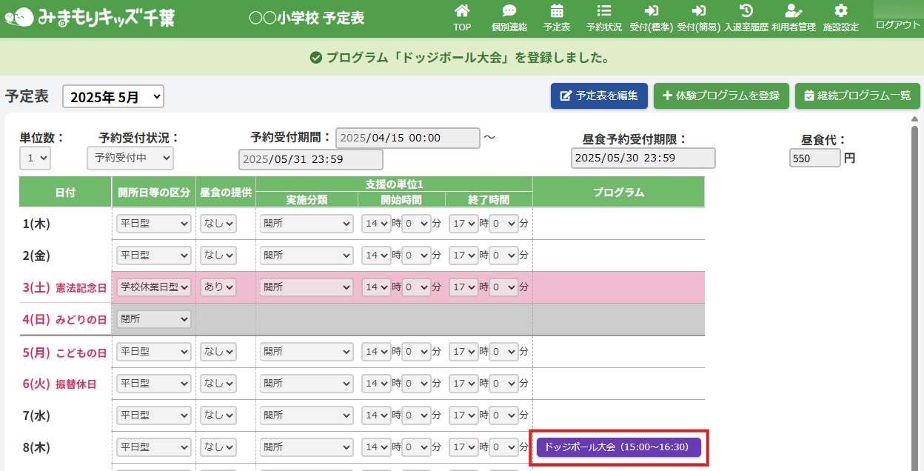924x471 pixels.
Task: Click the ログアウト link
Action: (x=897, y=25)
